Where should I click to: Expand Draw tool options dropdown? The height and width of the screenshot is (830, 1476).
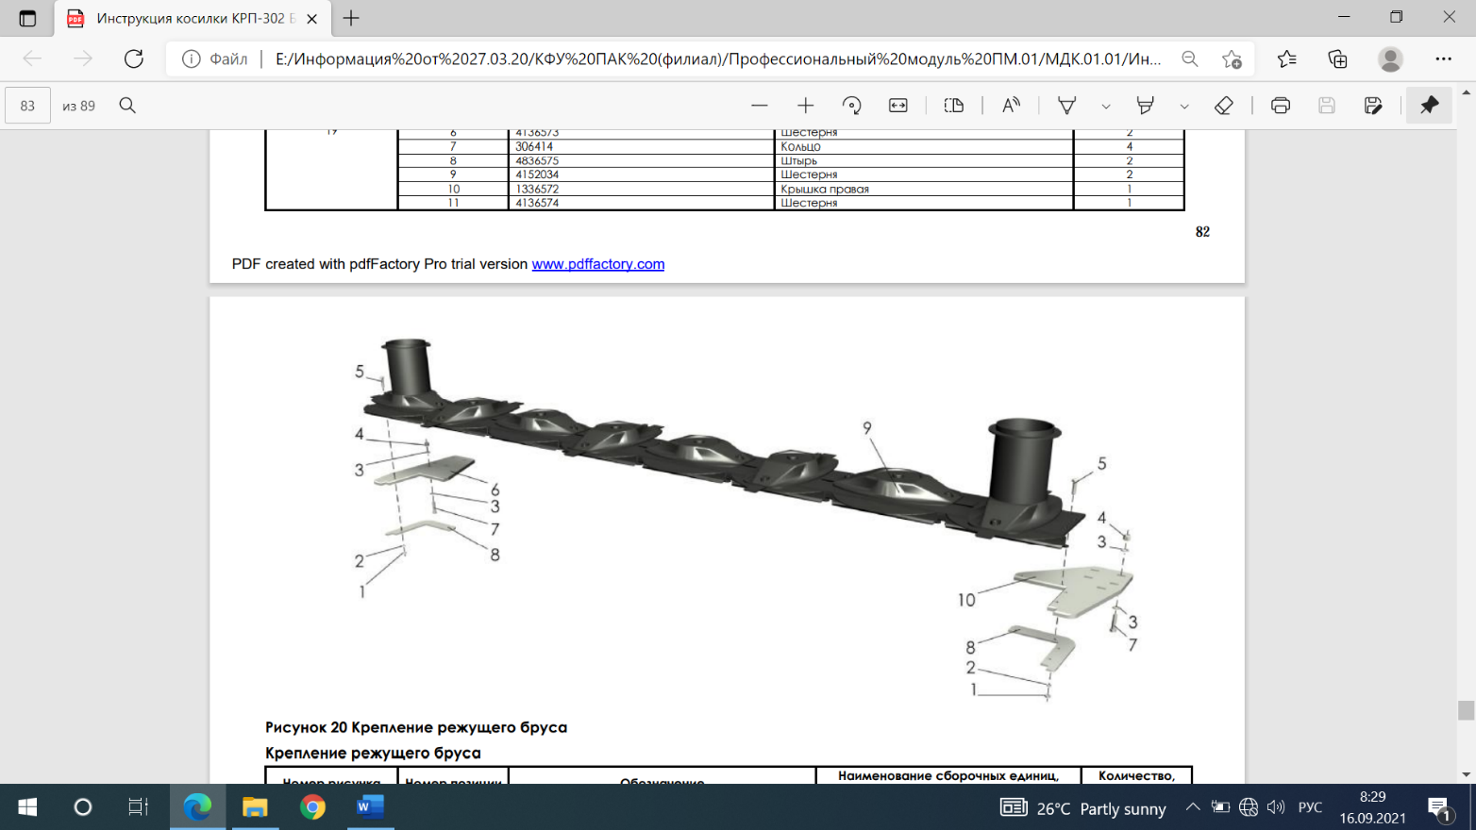[1106, 107]
